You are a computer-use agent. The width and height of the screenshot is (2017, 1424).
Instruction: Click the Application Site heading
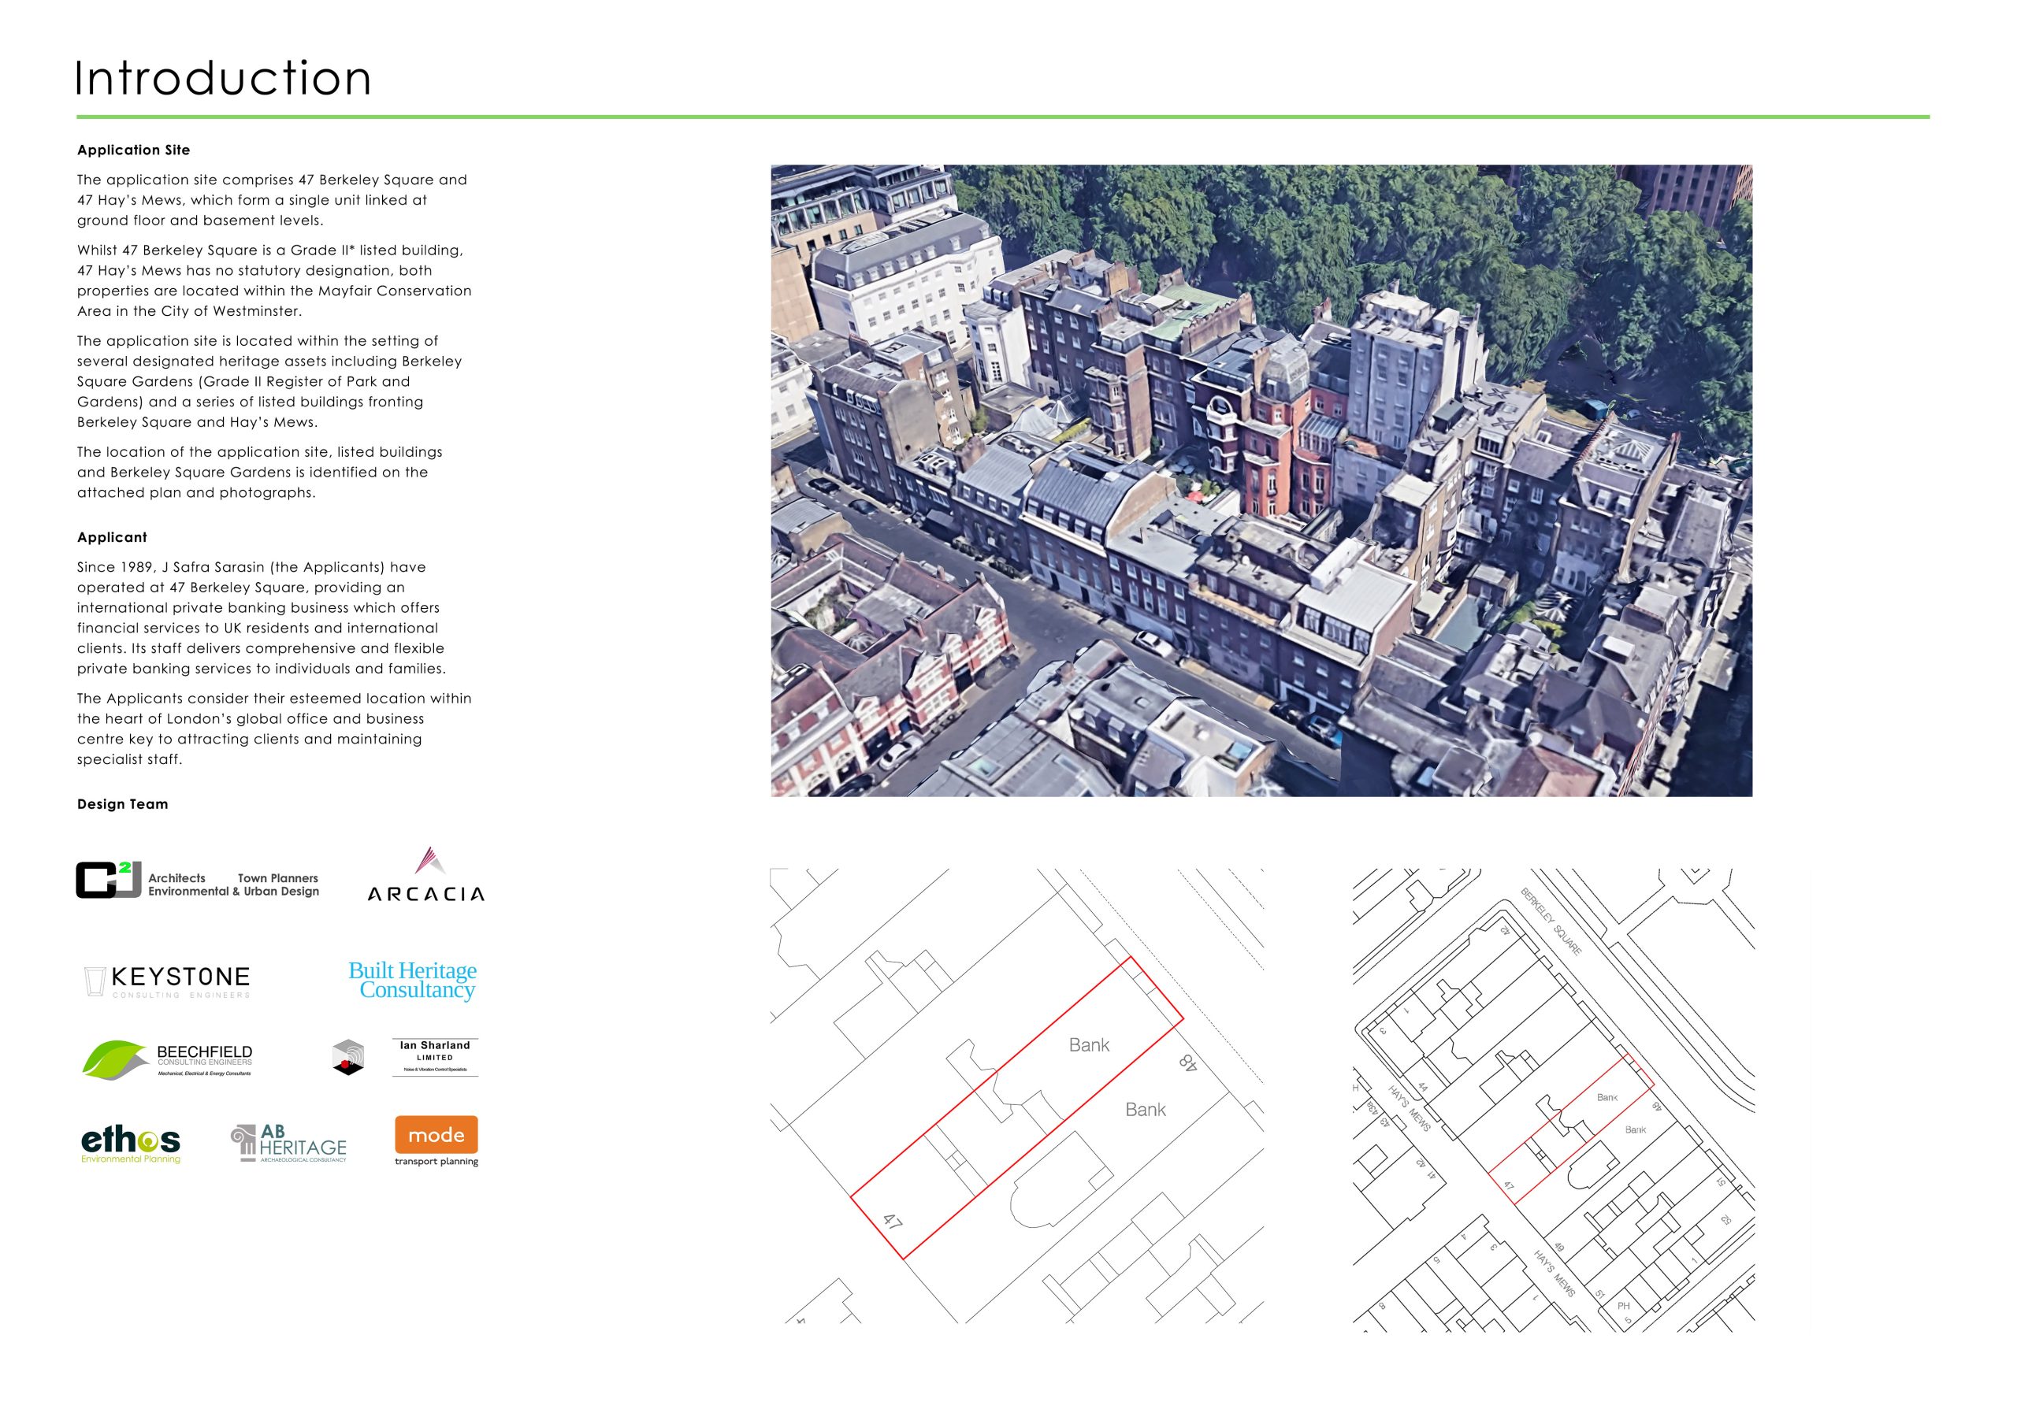pos(133,150)
